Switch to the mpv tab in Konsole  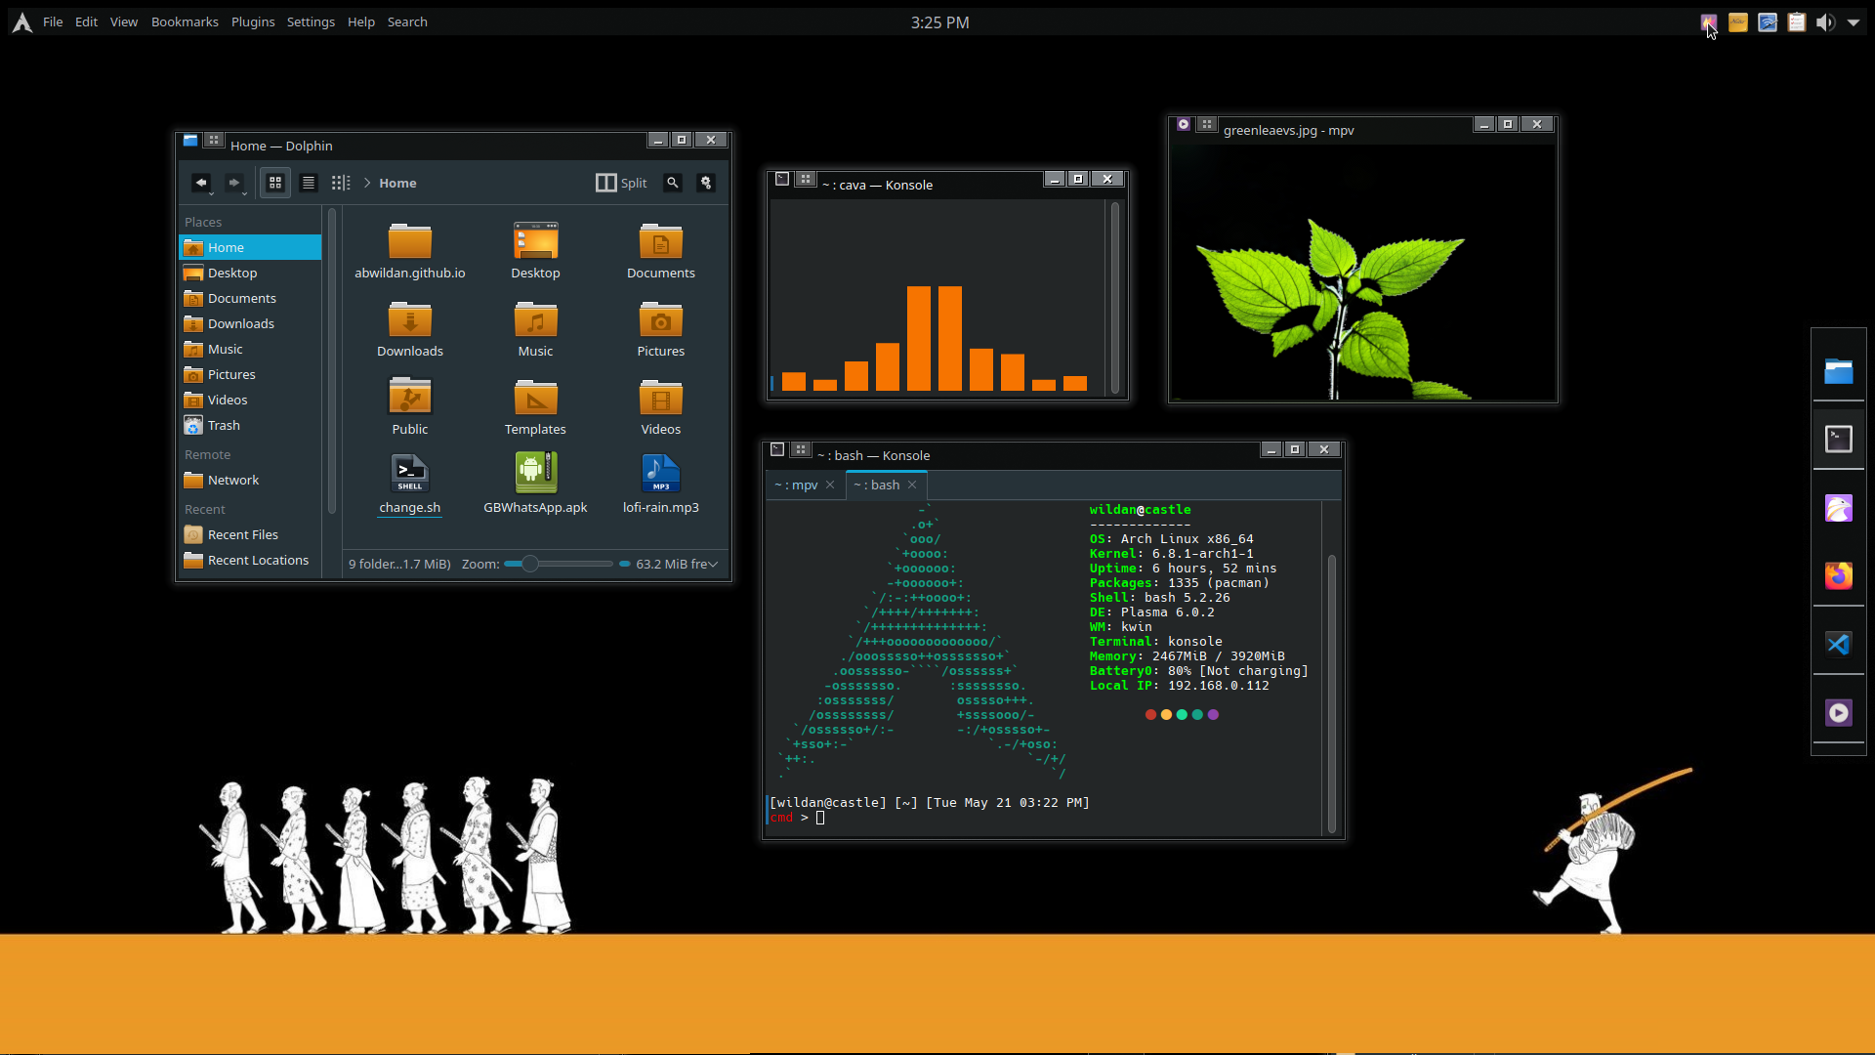(796, 485)
